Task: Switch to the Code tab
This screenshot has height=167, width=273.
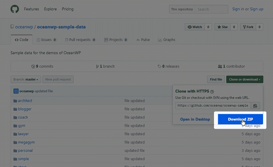Action: (21, 40)
